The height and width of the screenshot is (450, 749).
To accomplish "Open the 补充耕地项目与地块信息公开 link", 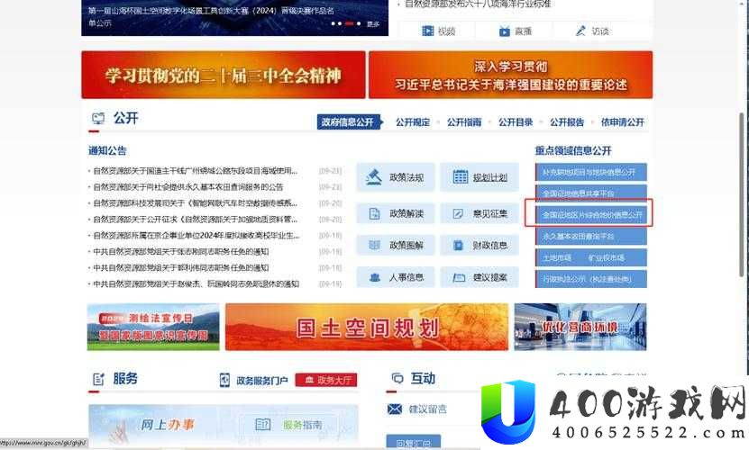I will coord(591,172).
